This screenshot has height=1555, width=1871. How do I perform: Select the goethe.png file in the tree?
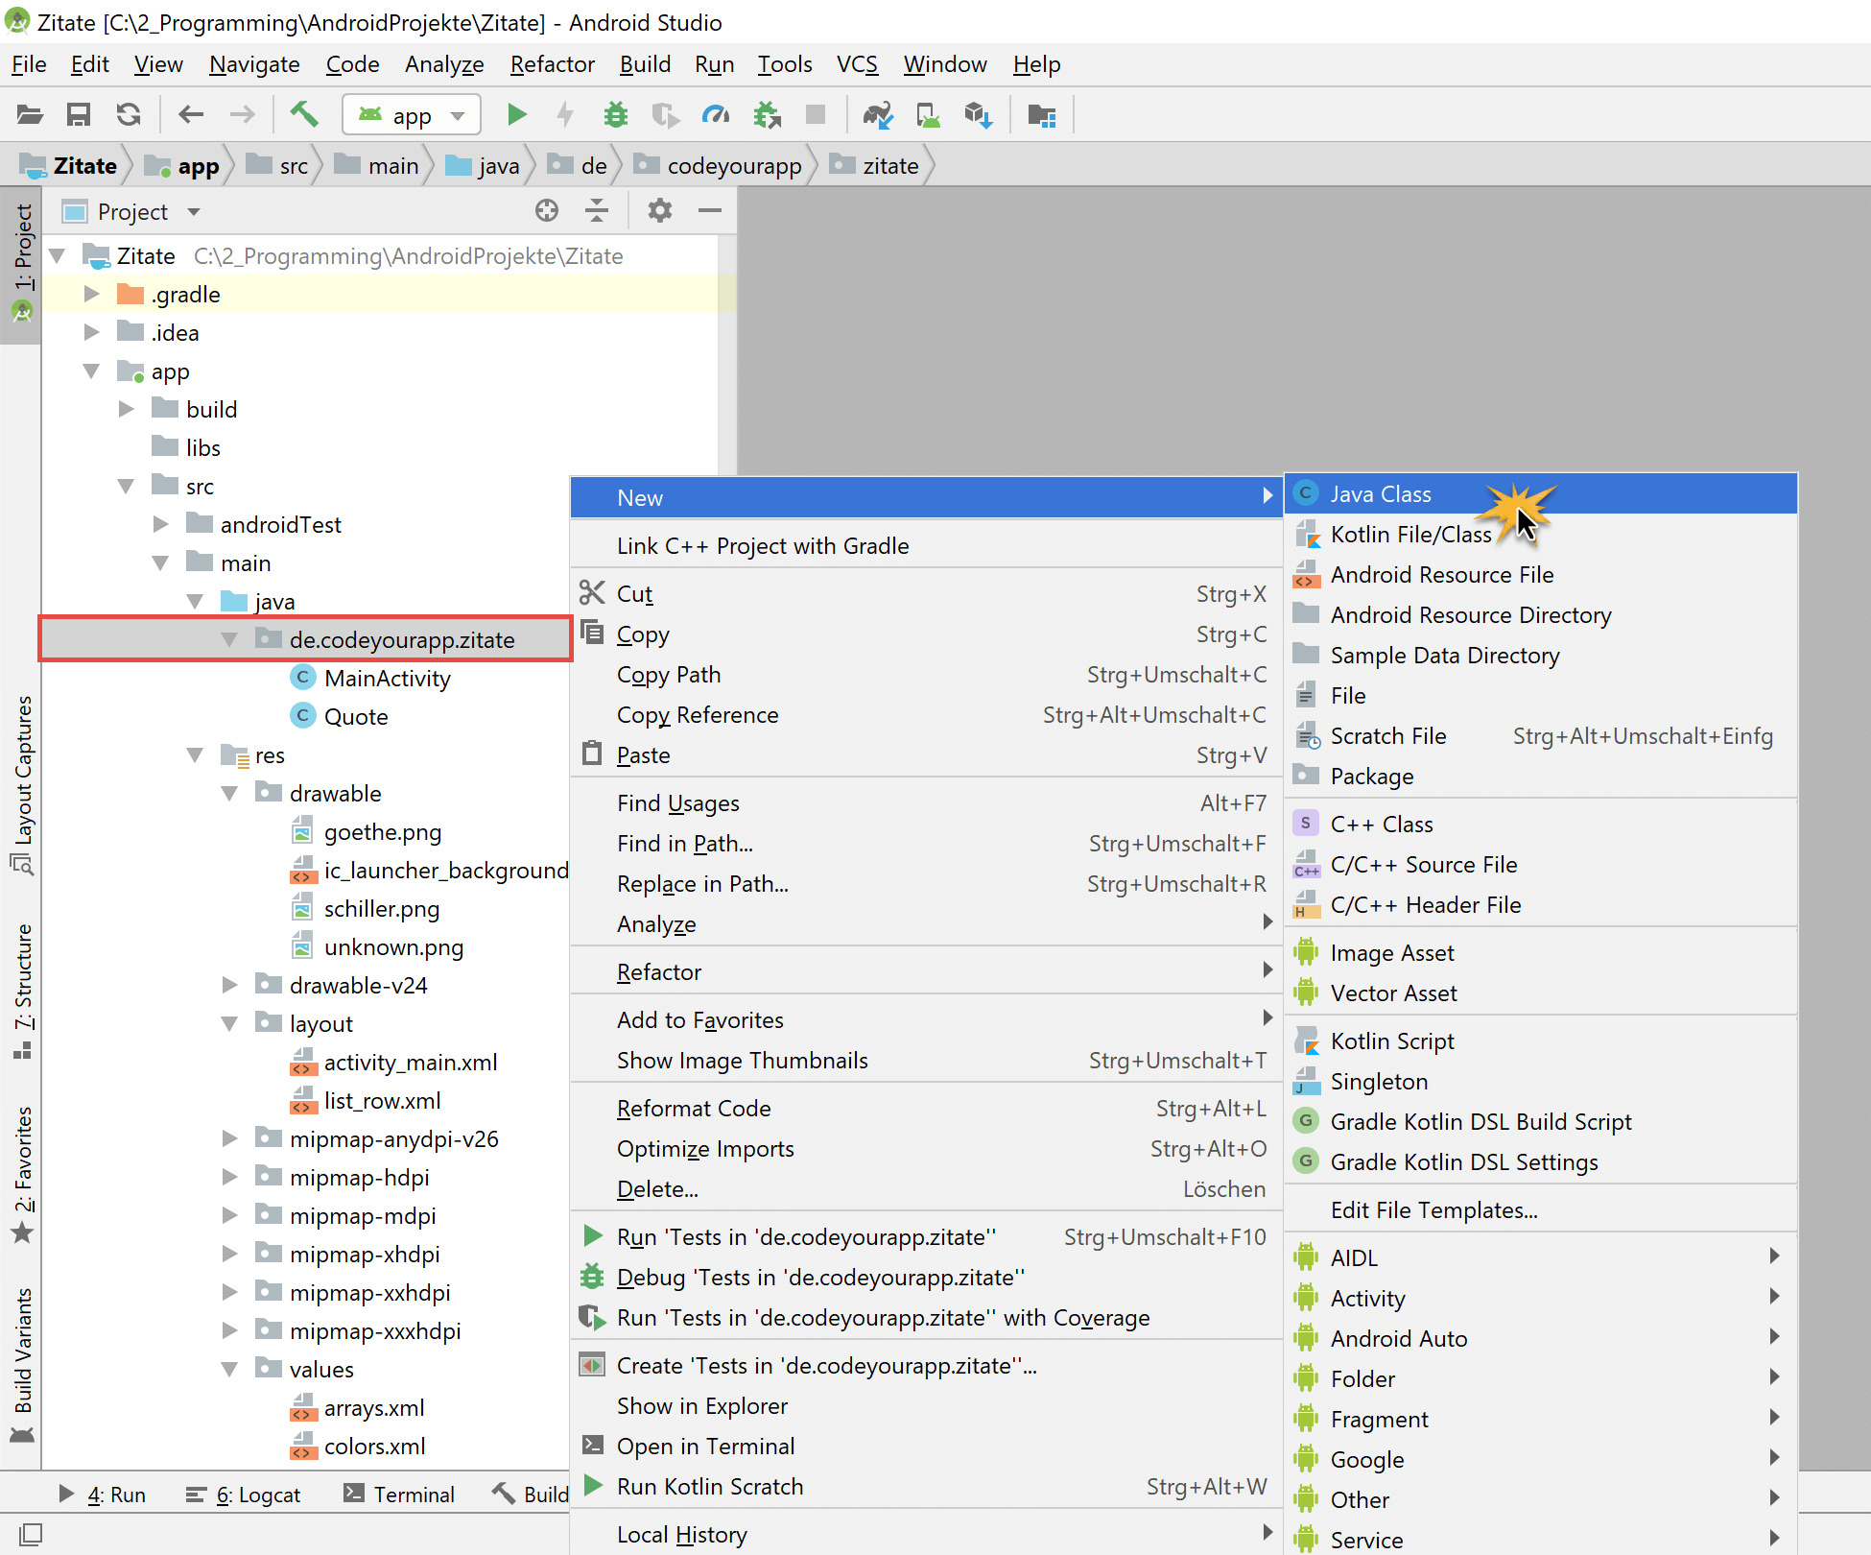pos(382,832)
